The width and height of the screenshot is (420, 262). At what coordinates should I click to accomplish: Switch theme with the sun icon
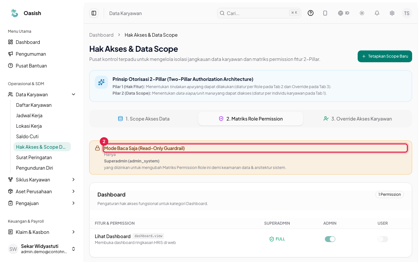[x=362, y=13]
